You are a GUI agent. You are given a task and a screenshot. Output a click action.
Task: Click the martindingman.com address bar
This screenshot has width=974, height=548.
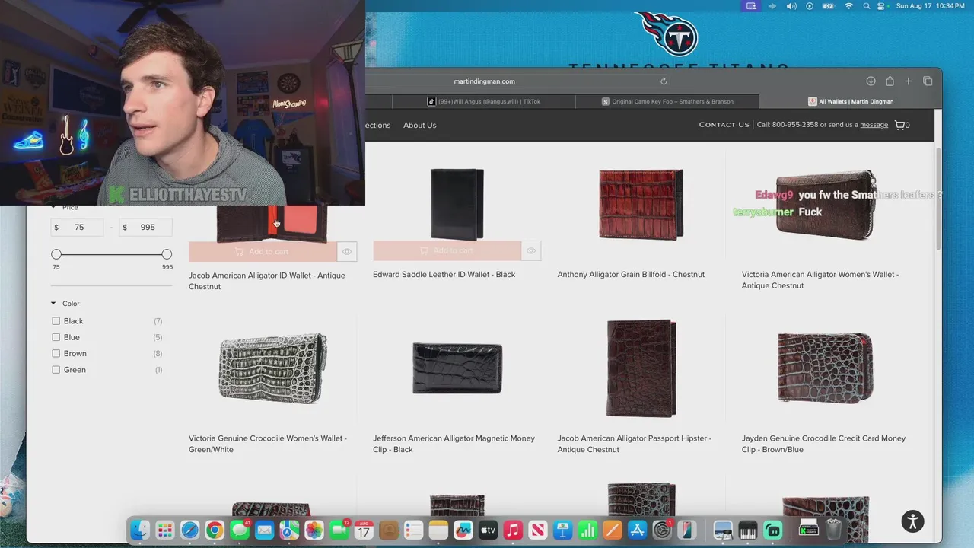pyautogui.click(x=485, y=81)
